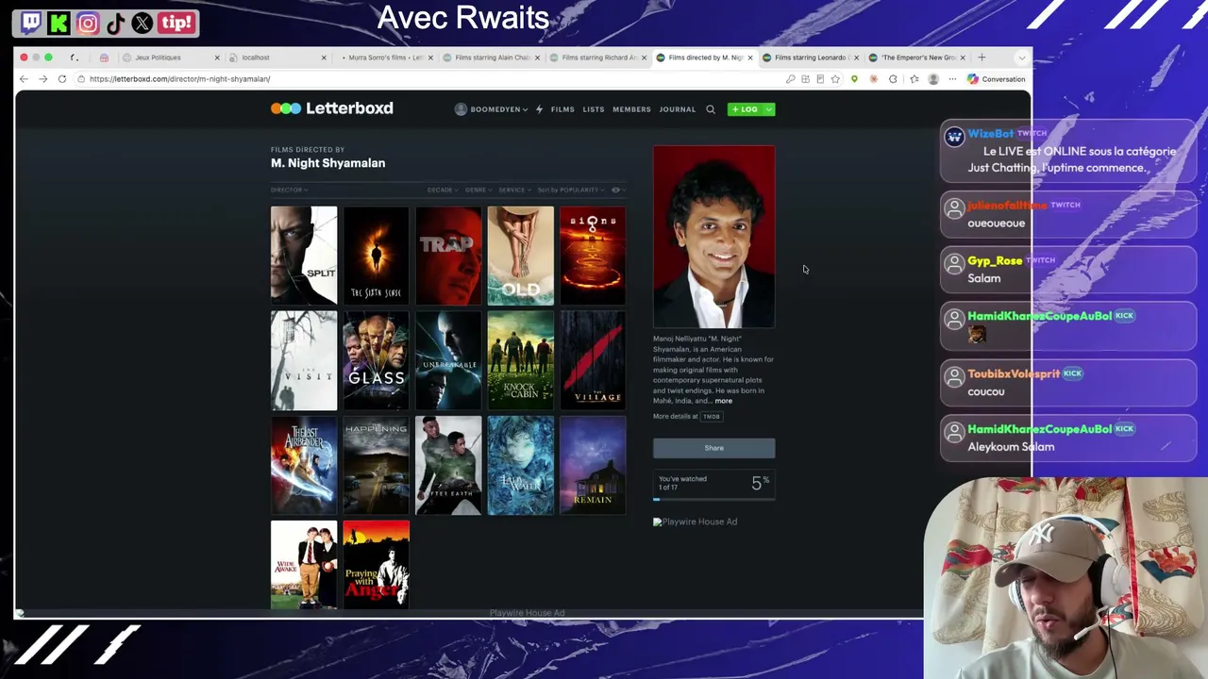Click the green location pin extension icon
This screenshot has height=679, width=1208.
coord(854,79)
